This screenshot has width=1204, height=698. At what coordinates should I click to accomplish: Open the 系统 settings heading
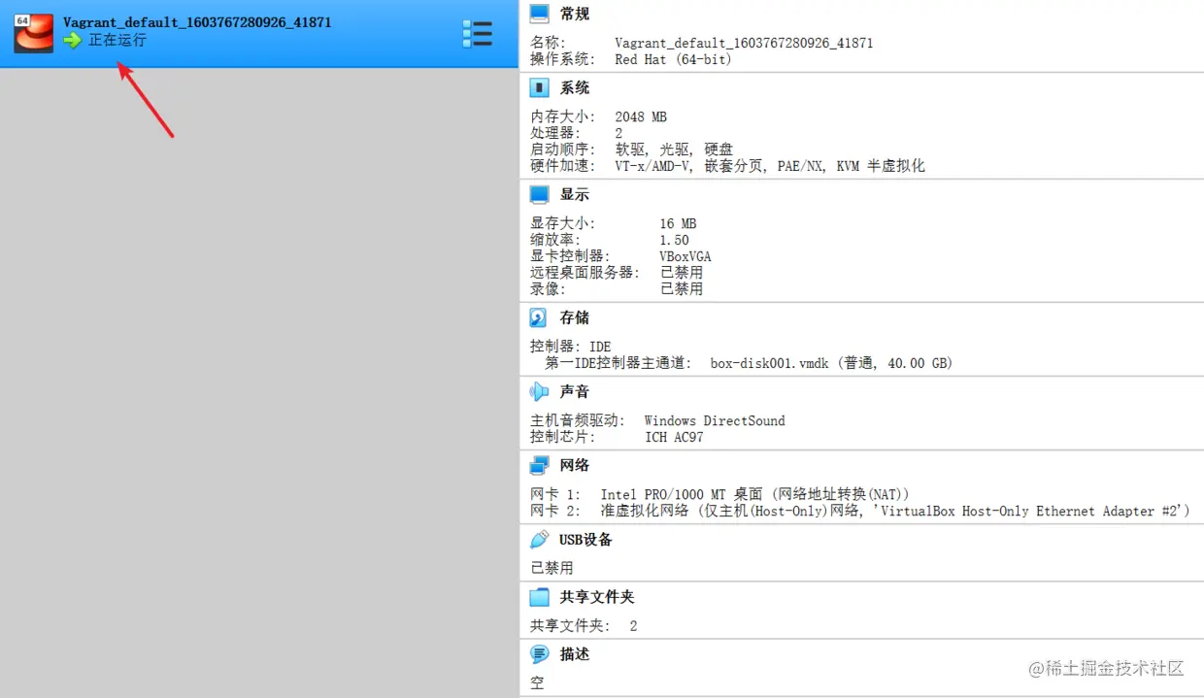[x=575, y=88]
